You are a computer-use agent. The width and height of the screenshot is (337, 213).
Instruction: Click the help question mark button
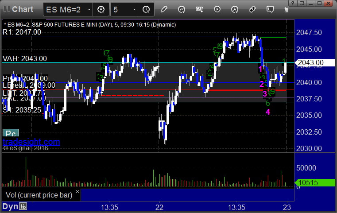(x=293, y=3)
